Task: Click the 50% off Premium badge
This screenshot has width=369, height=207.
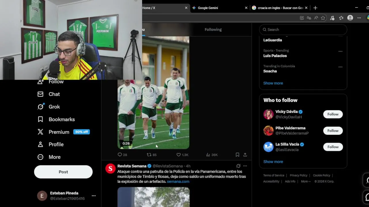Action: (x=81, y=132)
